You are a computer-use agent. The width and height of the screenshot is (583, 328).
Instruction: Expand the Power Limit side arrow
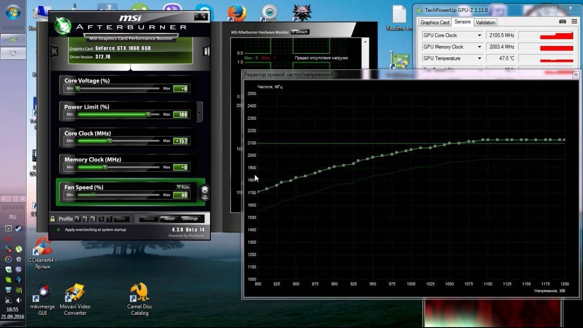click(199, 112)
